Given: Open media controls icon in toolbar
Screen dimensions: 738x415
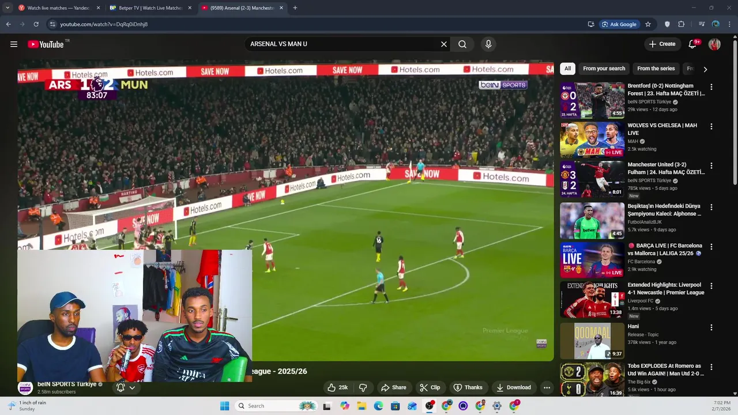Looking at the screenshot, I should (702, 24).
